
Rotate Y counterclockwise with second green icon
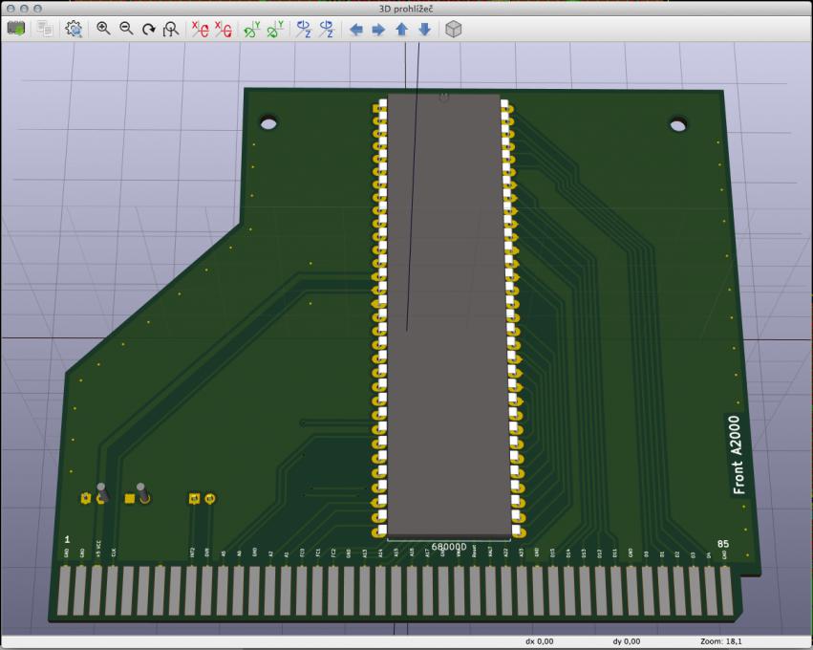(274, 29)
